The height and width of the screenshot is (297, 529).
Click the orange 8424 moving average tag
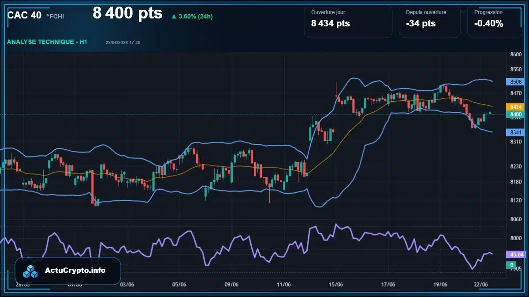click(x=516, y=107)
